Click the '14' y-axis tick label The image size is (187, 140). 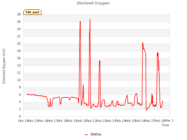tap(19, 65)
